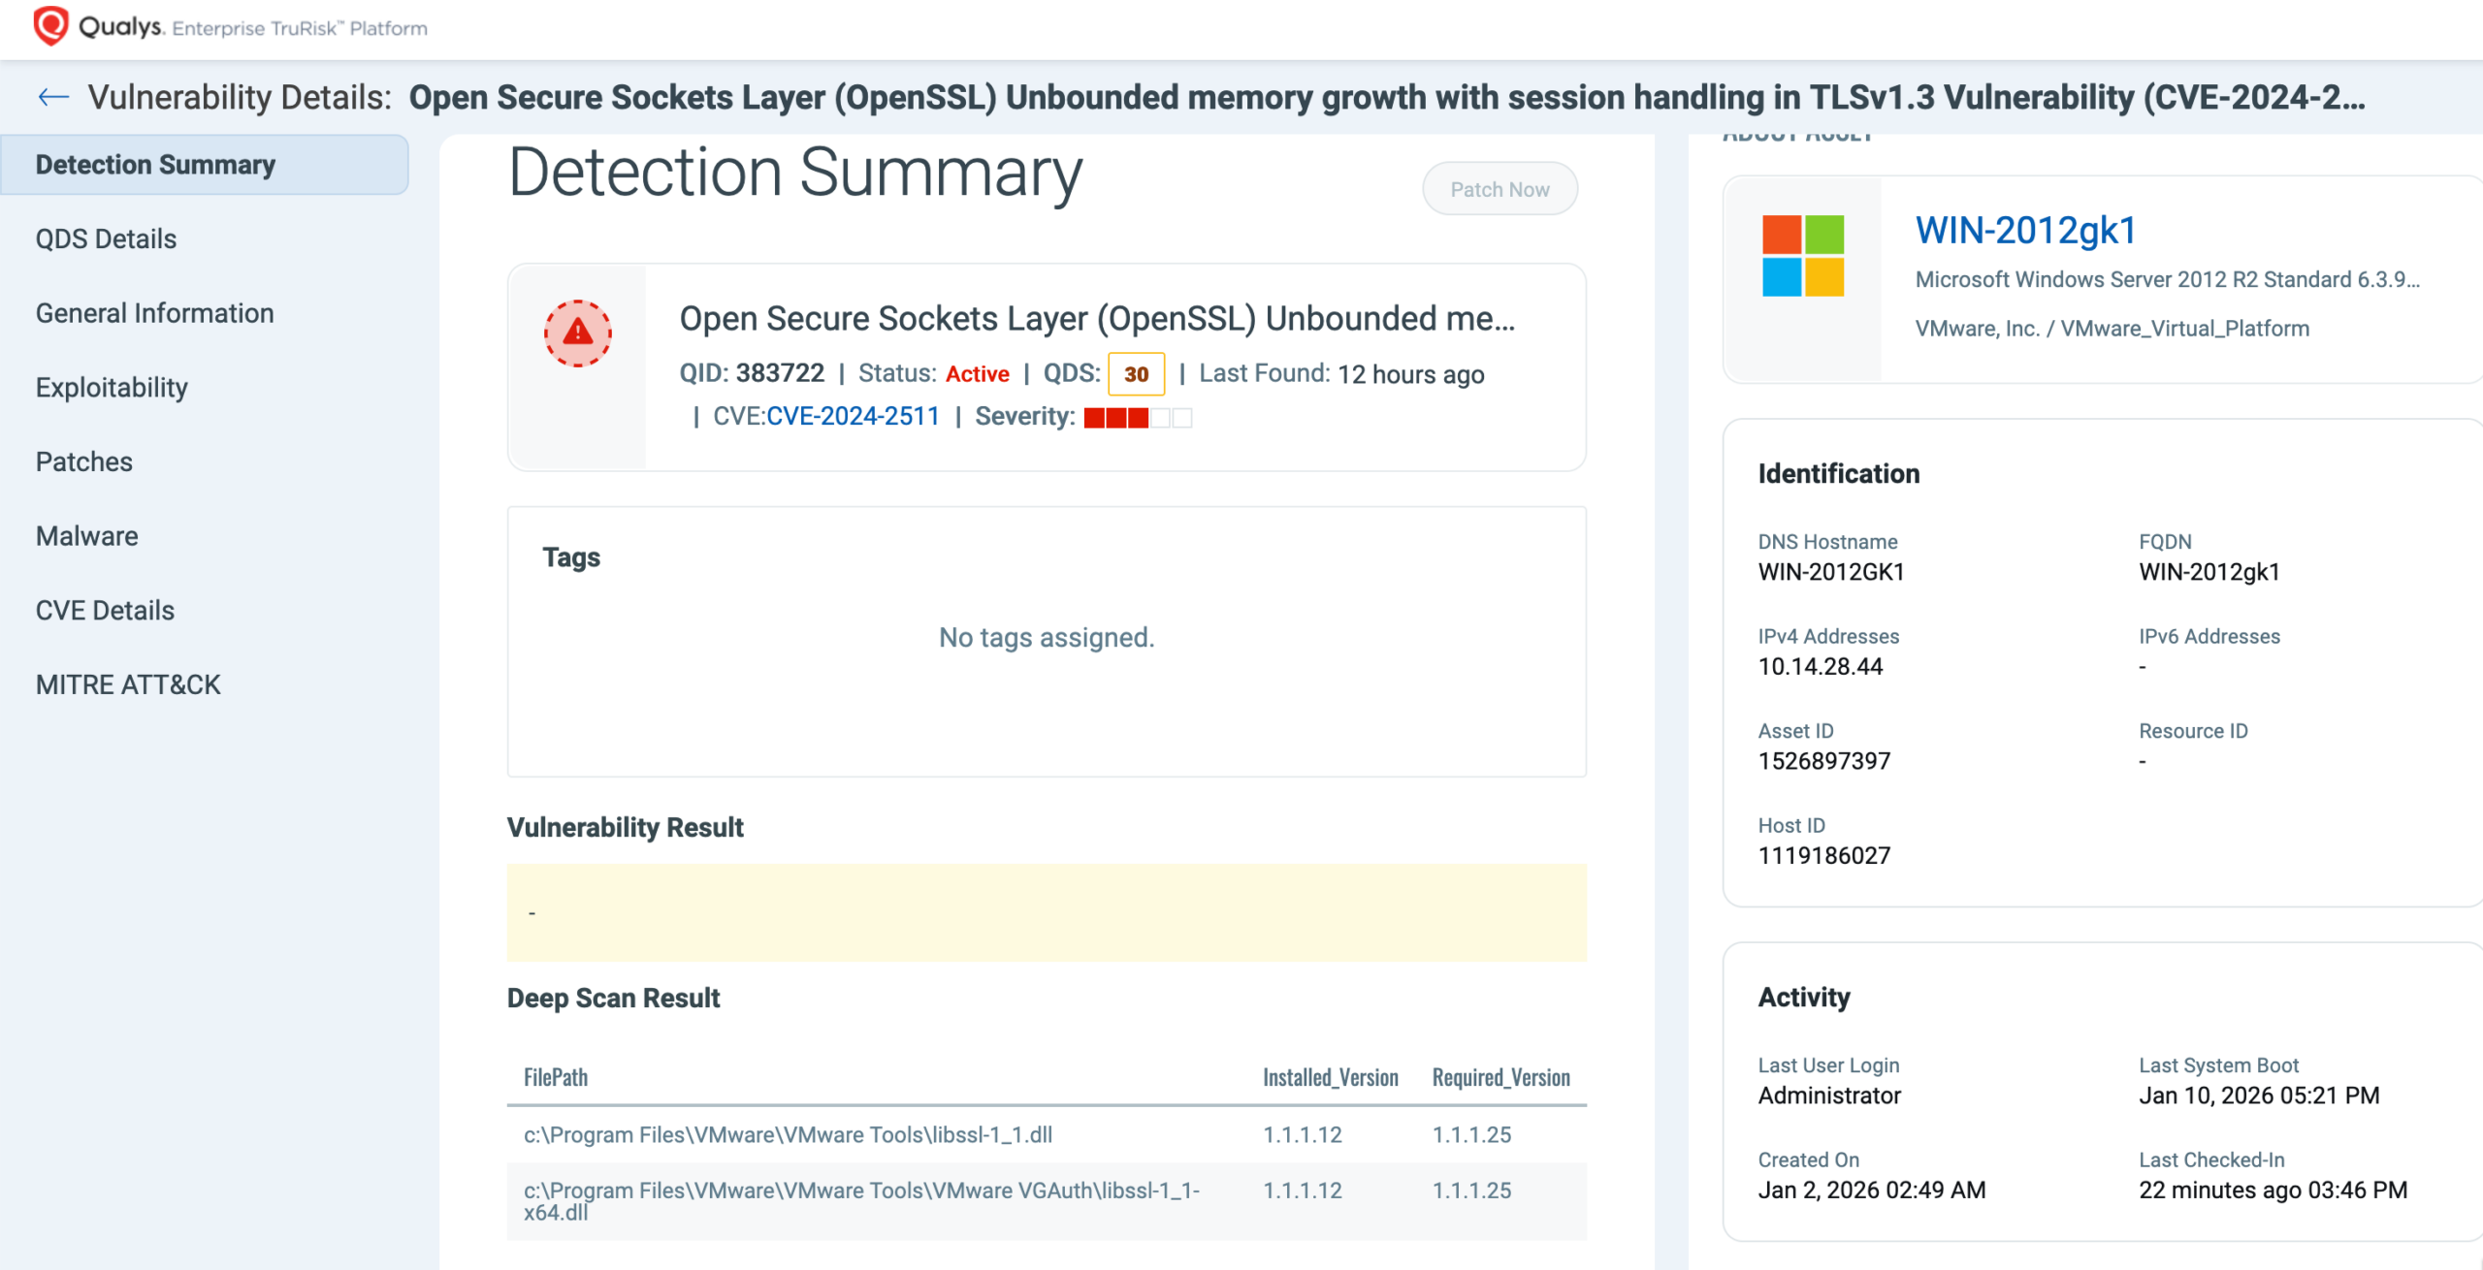The height and width of the screenshot is (1270, 2483).
Task: Open the CVE-2024-2511 link
Action: coord(852,415)
